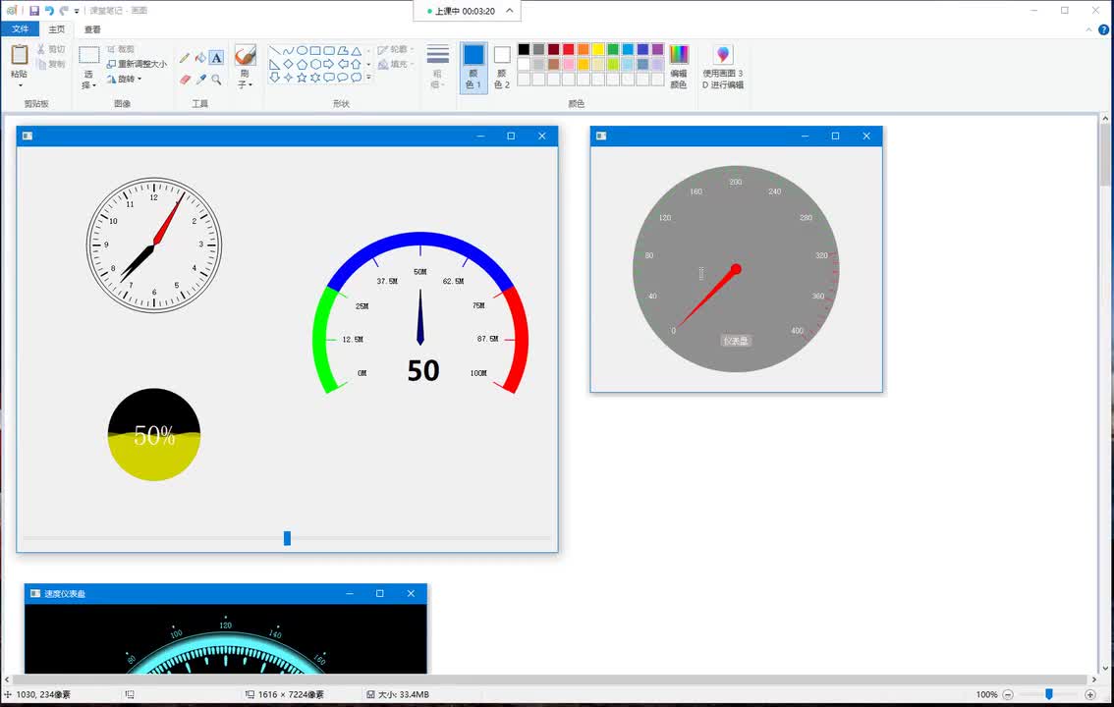Choose the Five-point star shape
The height and width of the screenshot is (707, 1114).
coord(302,78)
